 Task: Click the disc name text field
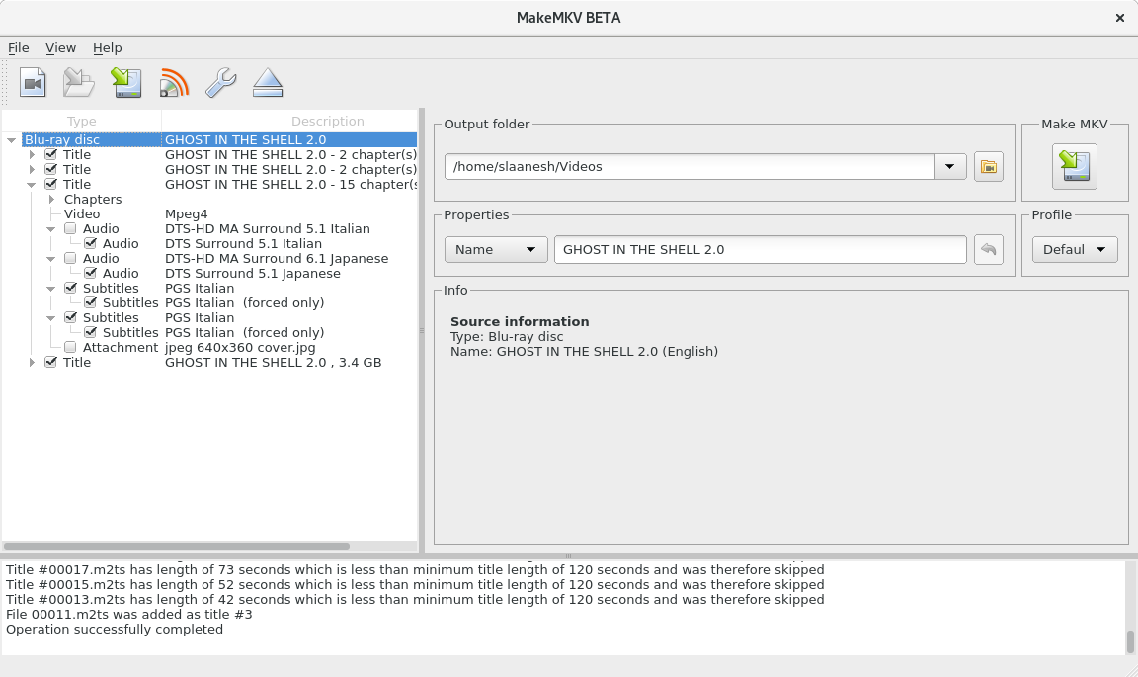click(760, 250)
